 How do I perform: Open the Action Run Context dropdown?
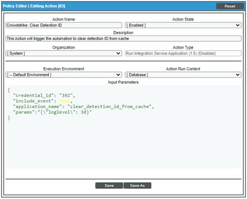183,75
